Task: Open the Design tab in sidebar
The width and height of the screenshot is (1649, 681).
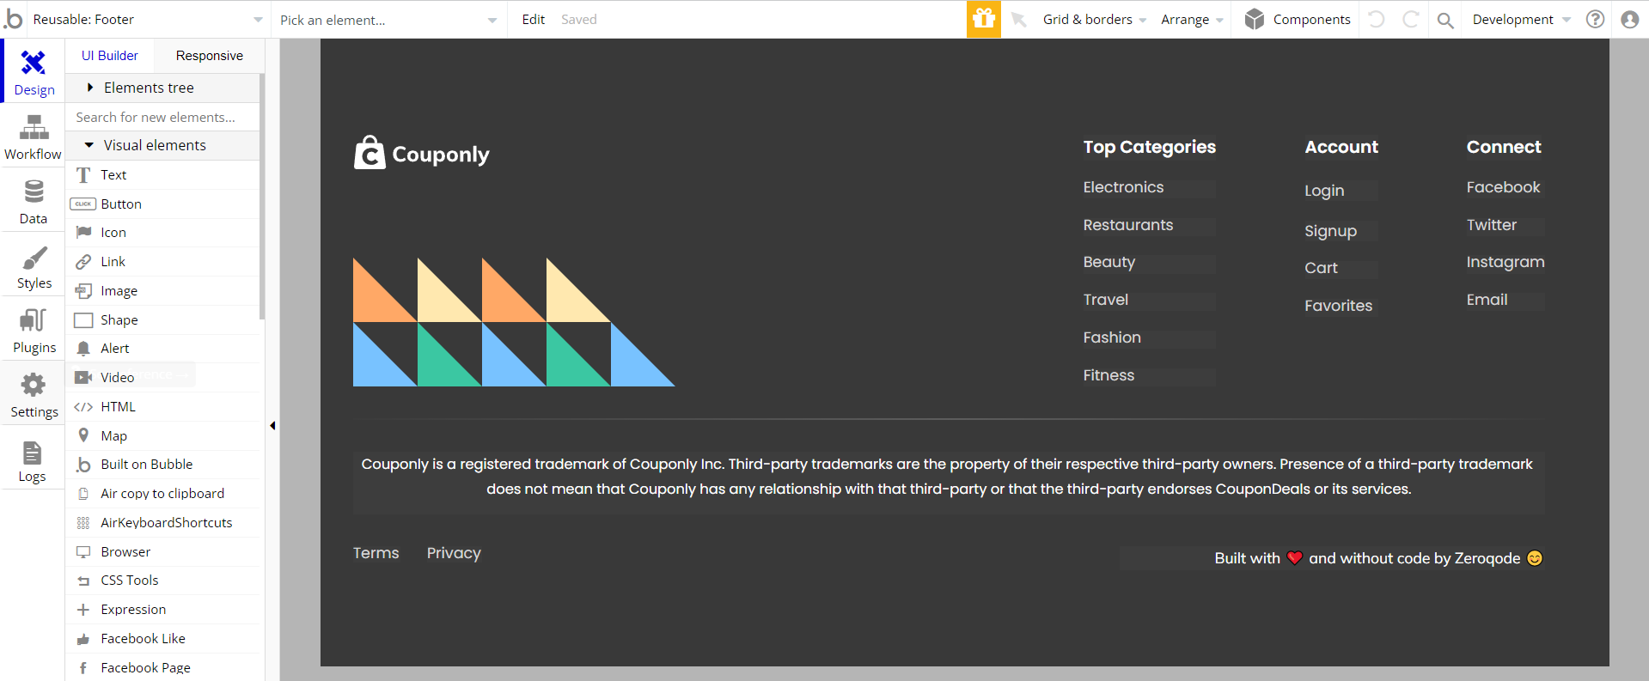Action: (33, 71)
